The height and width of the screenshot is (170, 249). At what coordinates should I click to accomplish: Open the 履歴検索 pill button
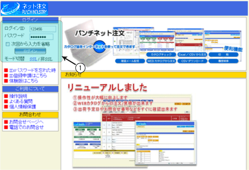point(224,61)
